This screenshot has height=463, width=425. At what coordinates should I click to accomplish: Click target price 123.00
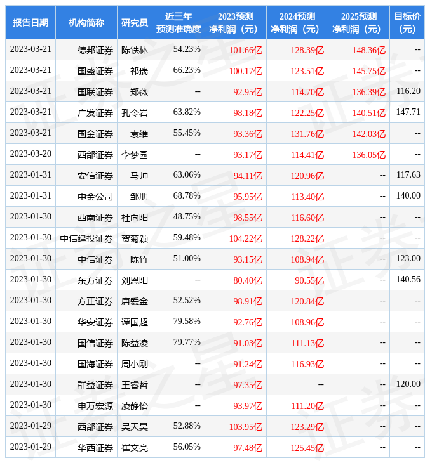coord(408,259)
